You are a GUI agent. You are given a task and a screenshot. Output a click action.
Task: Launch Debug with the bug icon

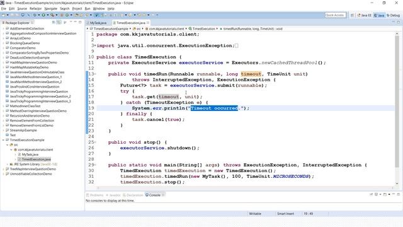click(x=35, y=15)
